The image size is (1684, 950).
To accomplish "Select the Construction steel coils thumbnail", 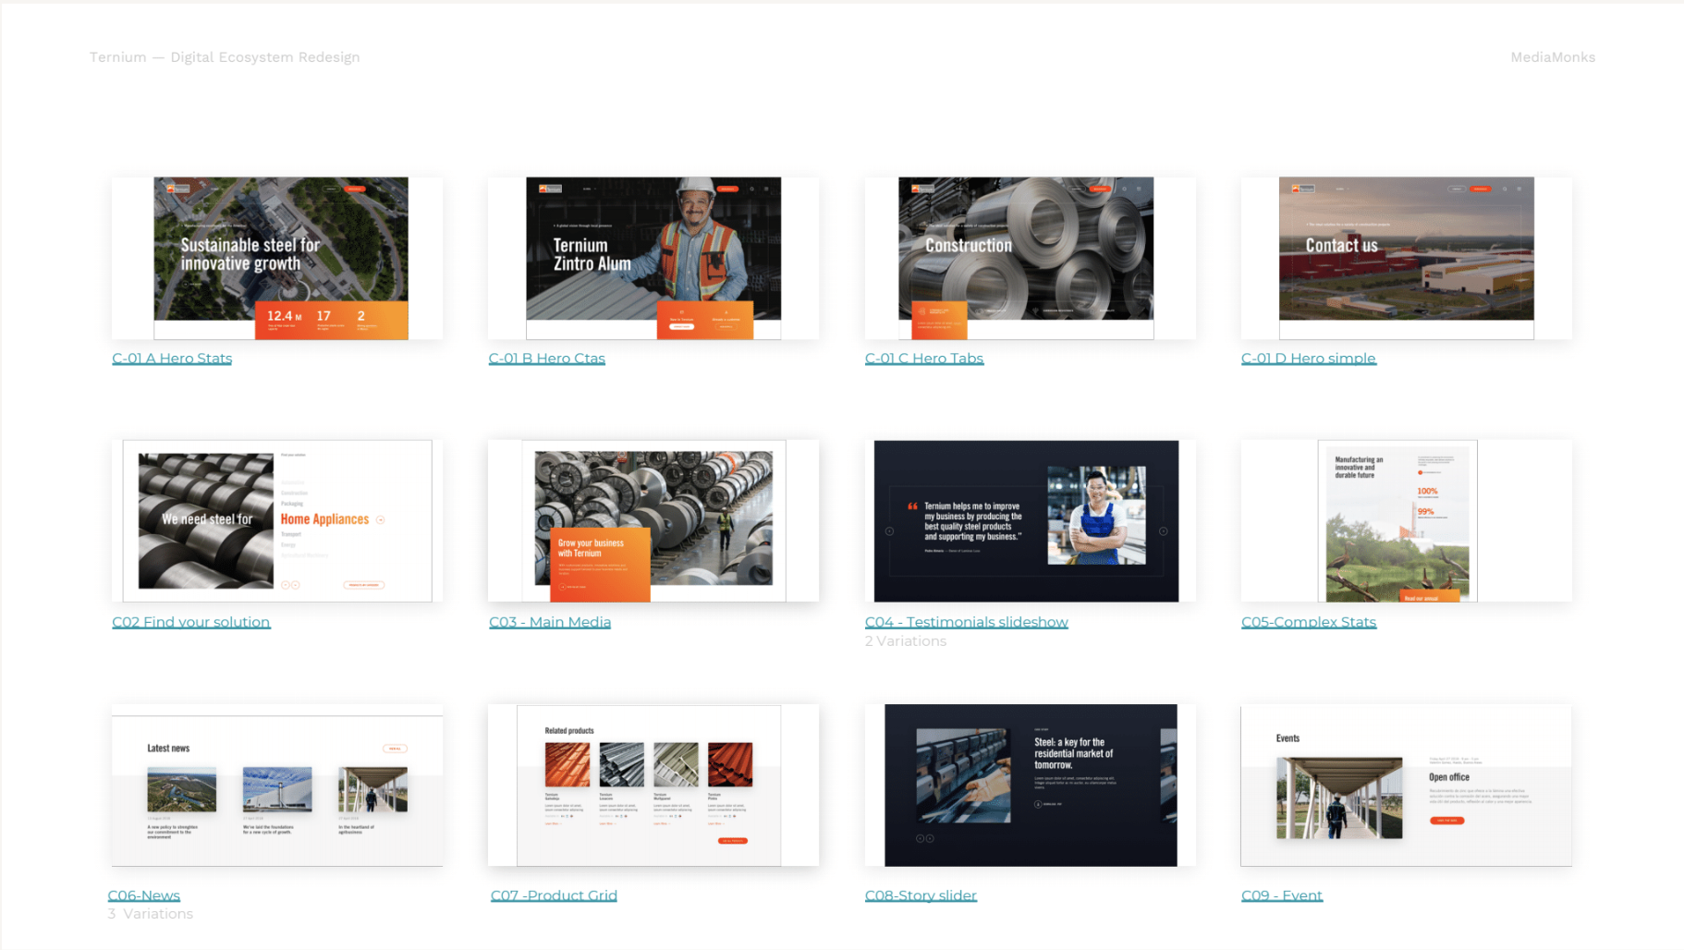I will pyautogui.click(x=1030, y=258).
